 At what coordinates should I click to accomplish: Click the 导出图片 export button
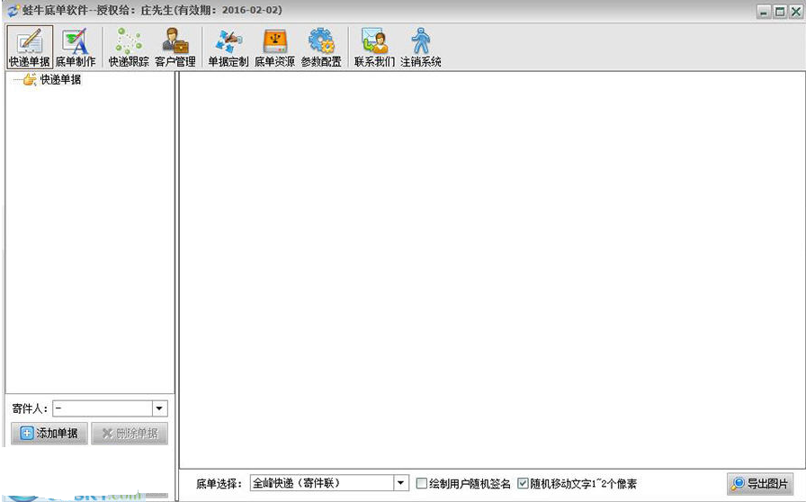click(760, 484)
